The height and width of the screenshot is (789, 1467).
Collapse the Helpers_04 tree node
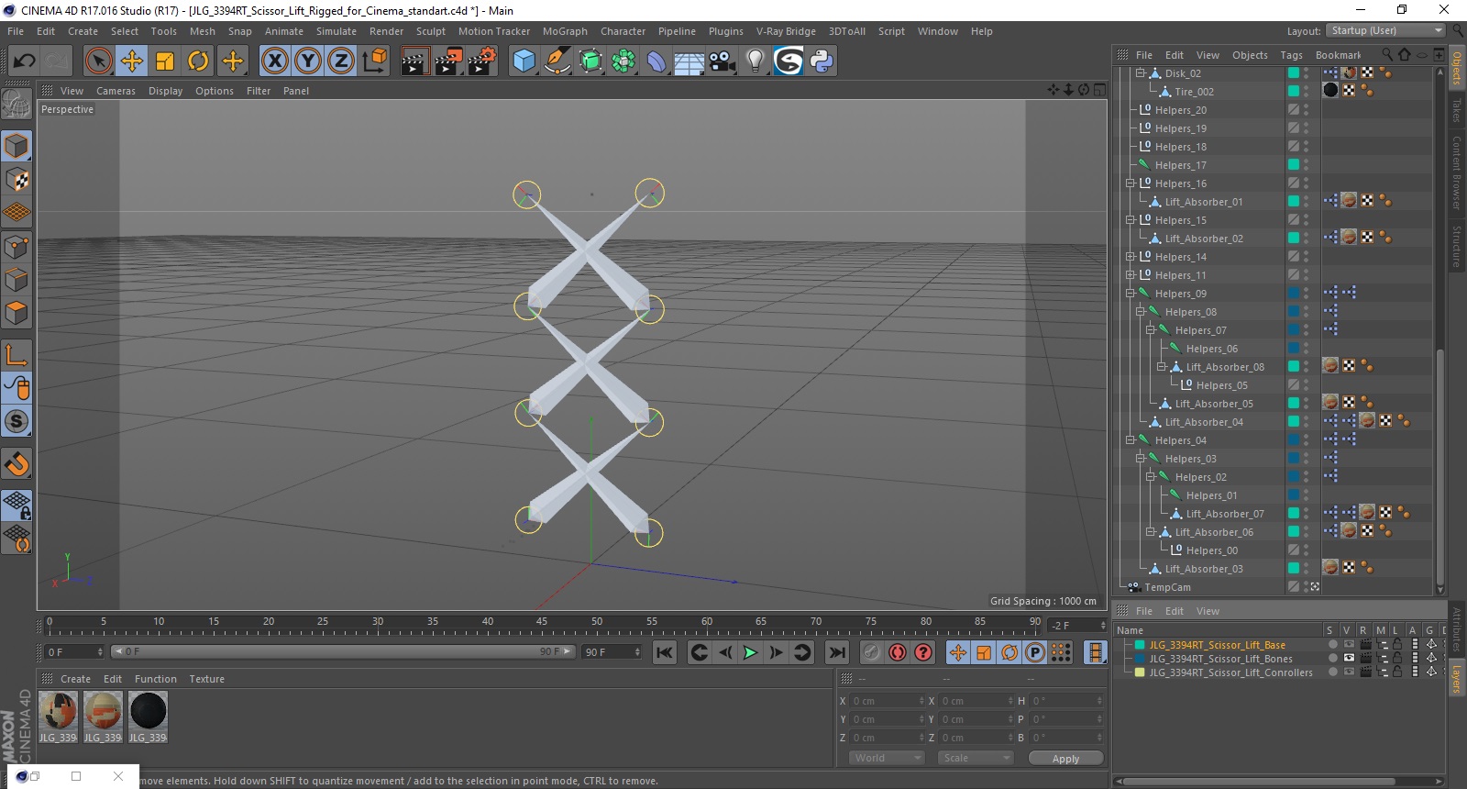pos(1131,440)
